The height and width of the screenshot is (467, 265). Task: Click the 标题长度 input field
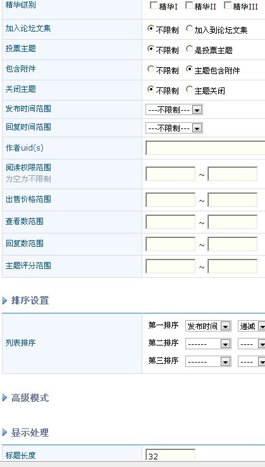click(170, 455)
